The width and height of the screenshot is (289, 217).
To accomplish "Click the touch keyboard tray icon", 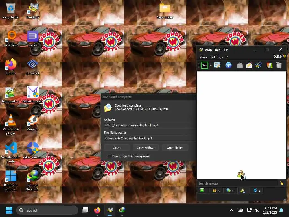I will click(240, 210).
